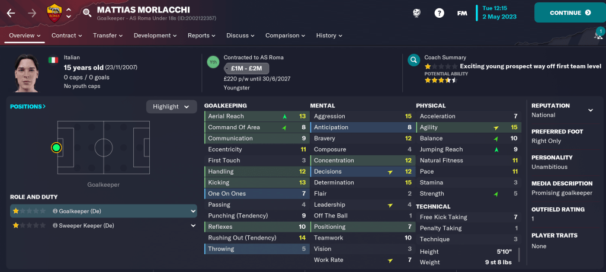This screenshot has height=272, width=606.
Task: Select the green goalkeeper position on pitch
Action: click(56, 147)
